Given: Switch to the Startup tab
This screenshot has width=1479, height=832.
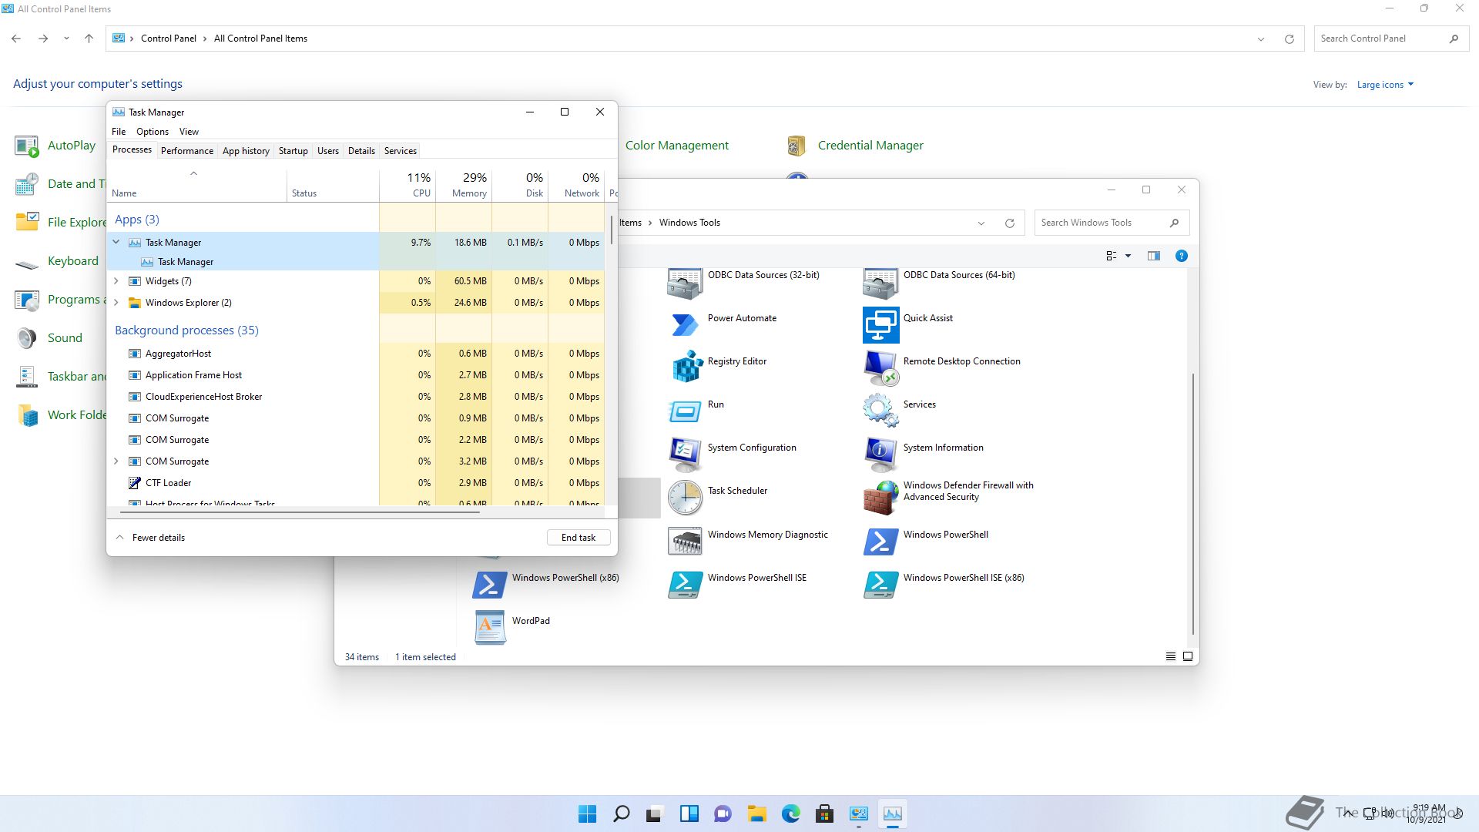Looking at the screenshot, I should 293,151.
